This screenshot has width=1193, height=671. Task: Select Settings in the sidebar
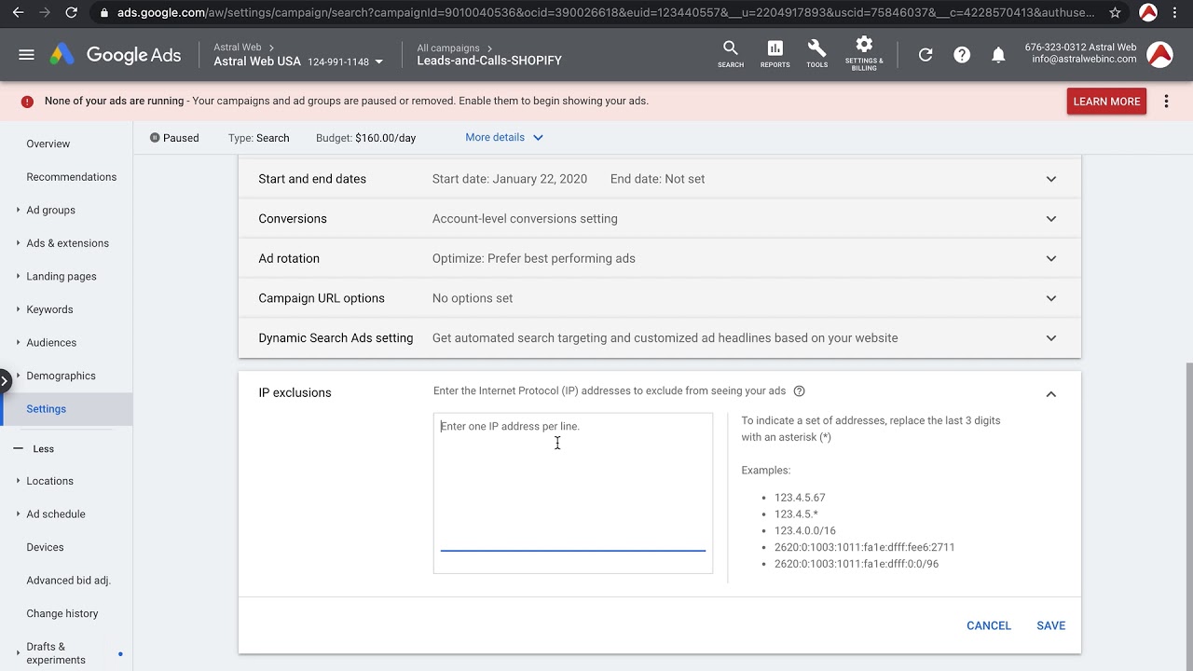66,409
